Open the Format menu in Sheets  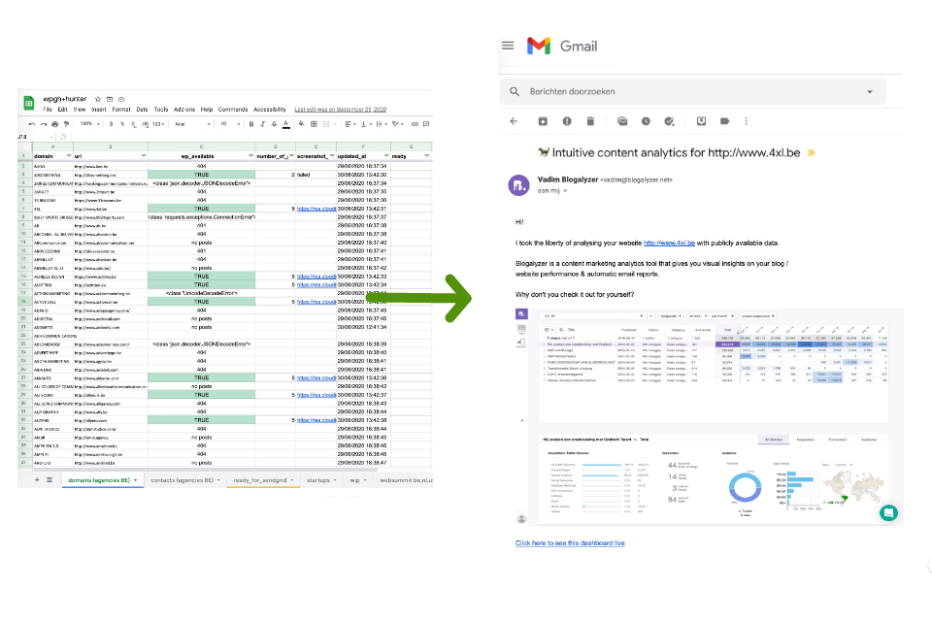121,110
